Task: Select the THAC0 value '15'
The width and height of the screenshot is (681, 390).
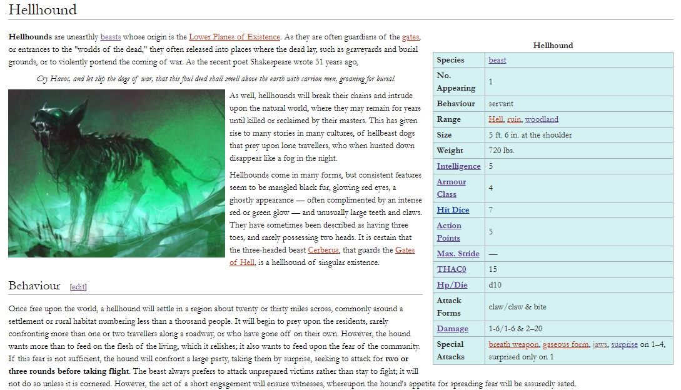Action: point(493,269)
